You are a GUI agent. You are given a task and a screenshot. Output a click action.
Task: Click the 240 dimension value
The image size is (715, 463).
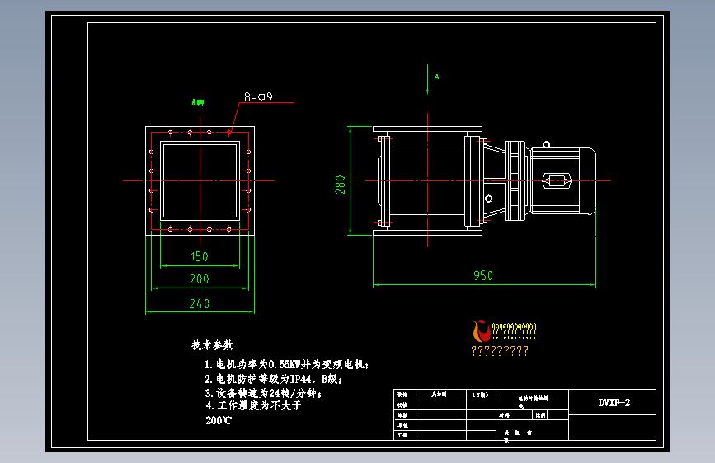point(200,303)
